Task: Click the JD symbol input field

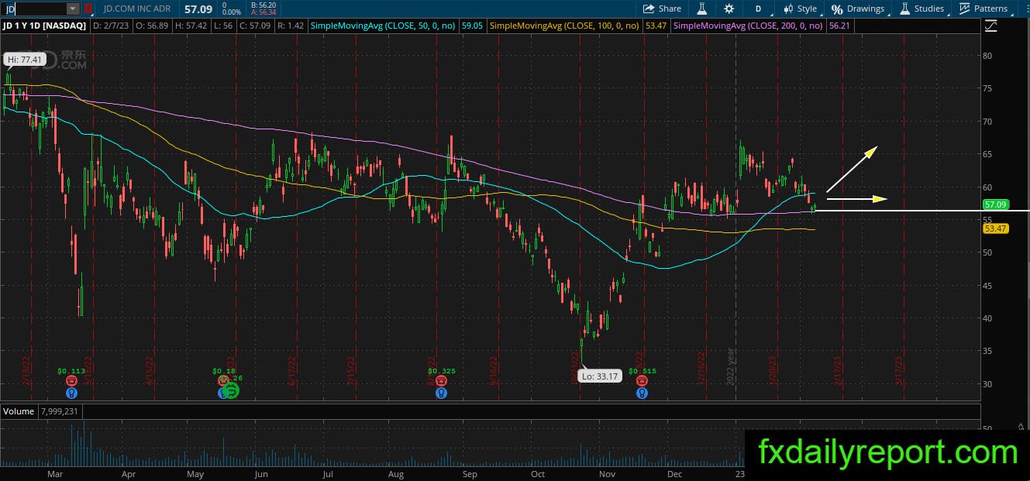Action: [33, 9]
